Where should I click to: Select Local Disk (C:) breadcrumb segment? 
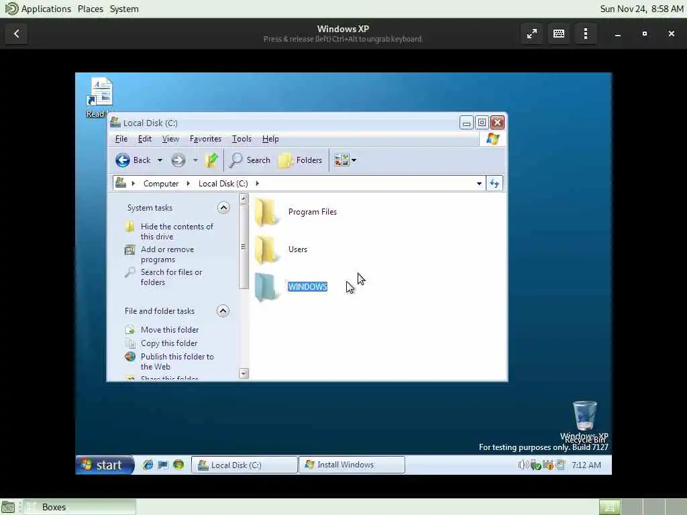coord(223,184)
